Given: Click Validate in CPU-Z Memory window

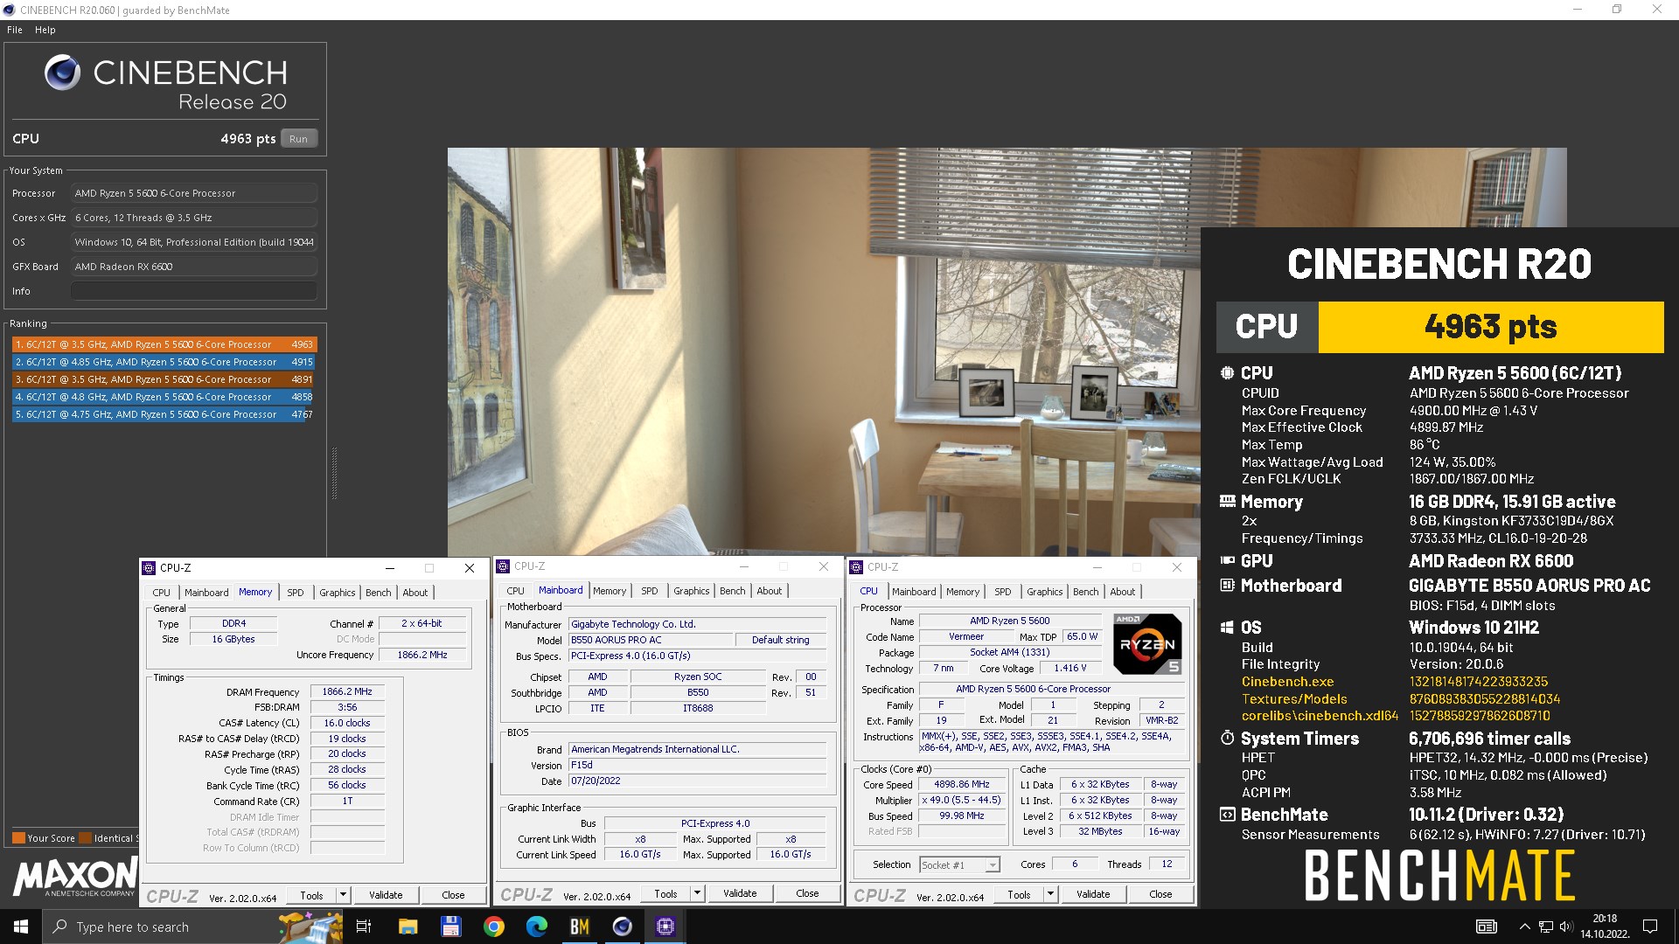Looking at the screenshot, I should point(386,895).
